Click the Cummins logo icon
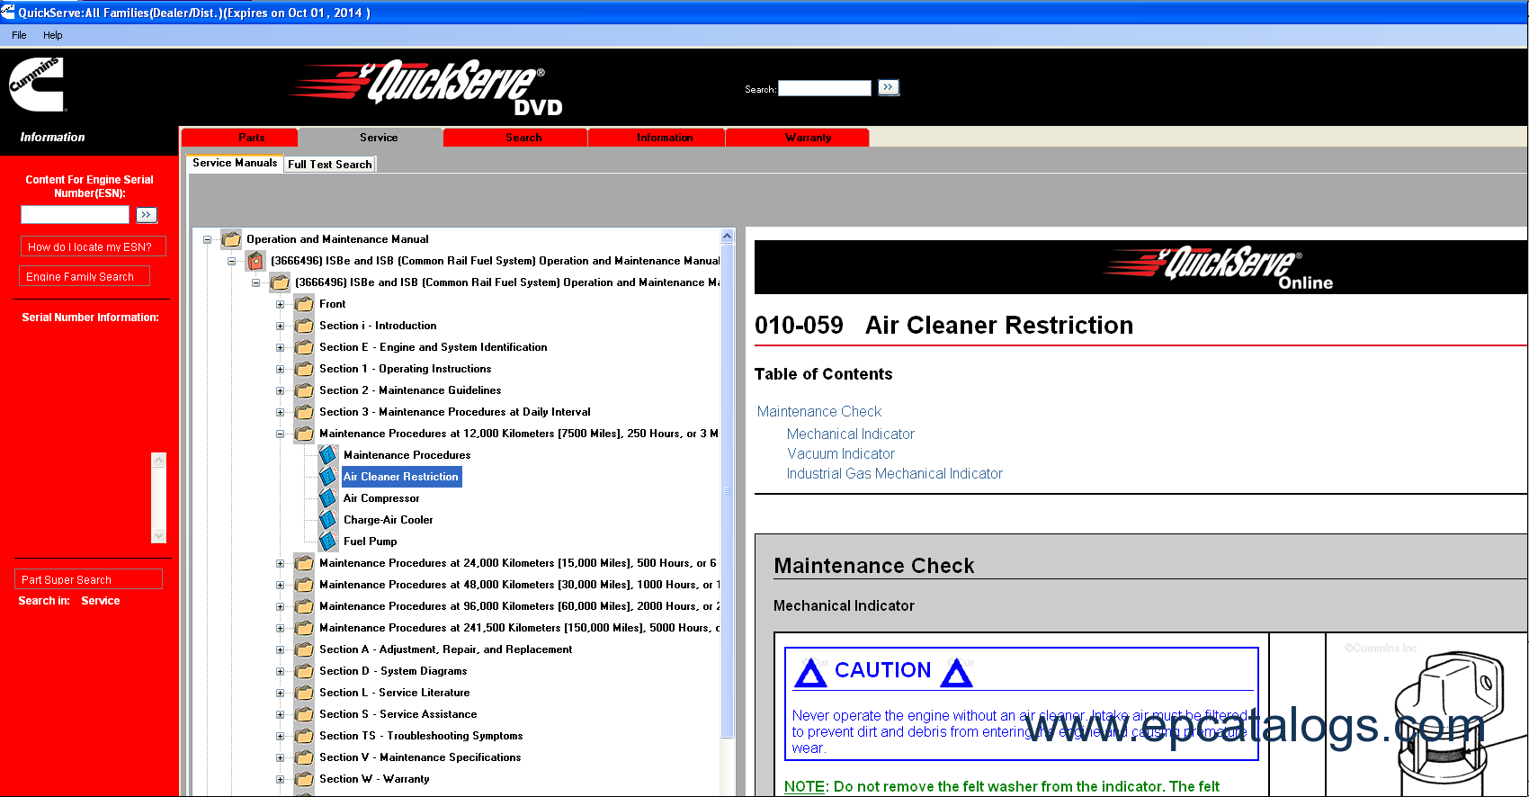This screenshot has height=797, width=1529. pyautogui.click(x=36, y=84)
